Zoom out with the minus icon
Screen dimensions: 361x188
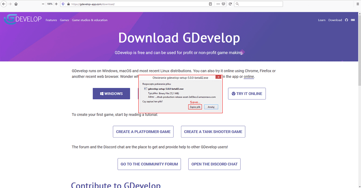[x=43, y=4]
